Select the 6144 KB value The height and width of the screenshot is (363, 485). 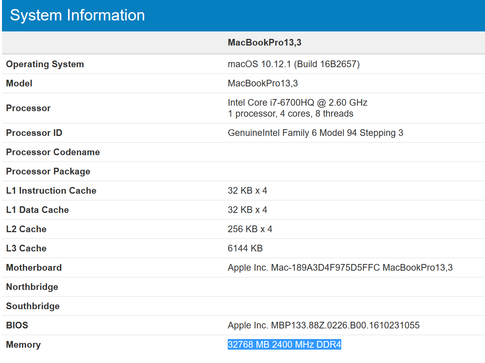(x=245, y=248)
